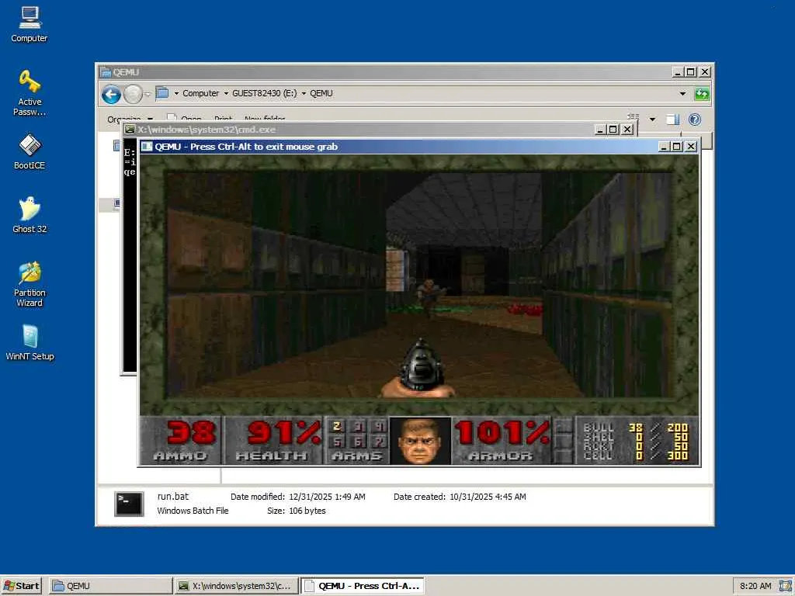This screenshot has width=795, height=596.
Task: Open the Computer desktop icon
Action: click(x=30, y=24)
